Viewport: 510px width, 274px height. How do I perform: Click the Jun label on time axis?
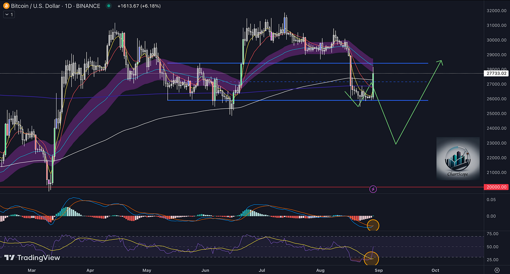205,270
